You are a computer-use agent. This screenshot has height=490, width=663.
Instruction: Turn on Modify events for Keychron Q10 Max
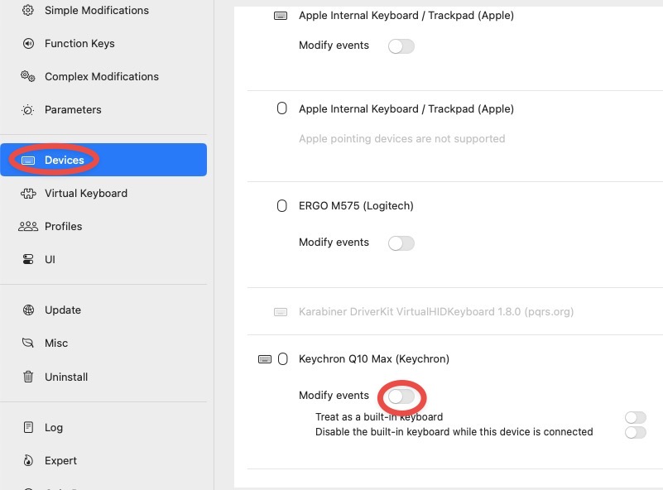pos(401,396)
